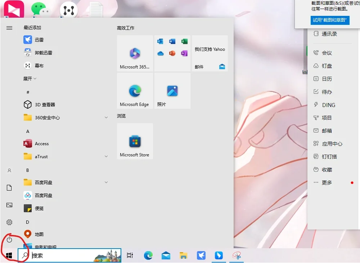The image size is (360, 263).
Task: Open 通讯录 in DingTalk sidebar
Action: coord(325,34)
